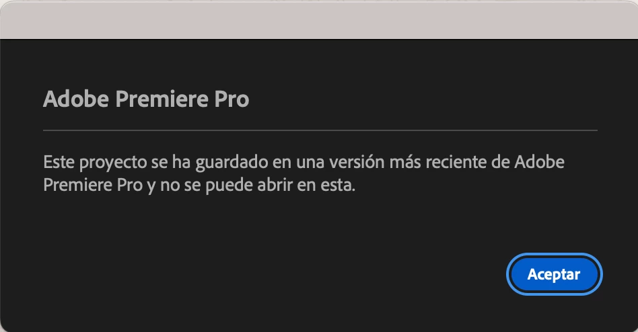Click "Premiere Pro" starting the second message line

[x=93, y=185]
